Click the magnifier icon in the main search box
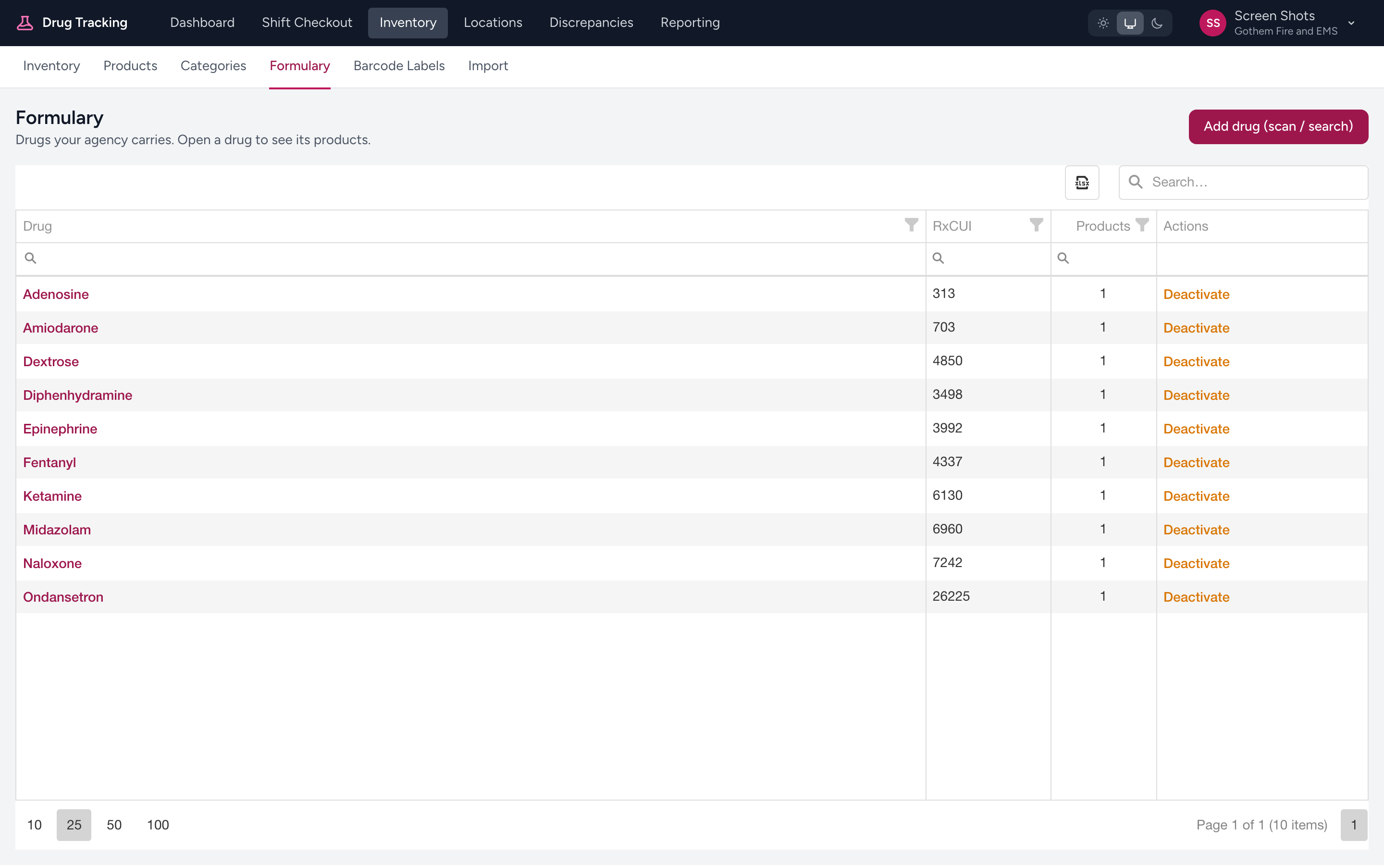The width and height of the screenshot is (1384, 865). point(1136,182)
